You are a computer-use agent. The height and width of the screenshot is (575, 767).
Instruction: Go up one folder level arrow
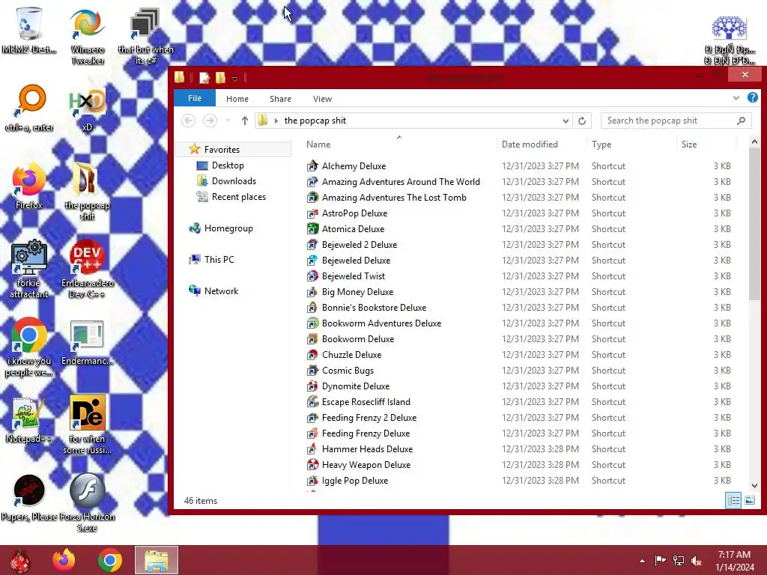point(245,121)
